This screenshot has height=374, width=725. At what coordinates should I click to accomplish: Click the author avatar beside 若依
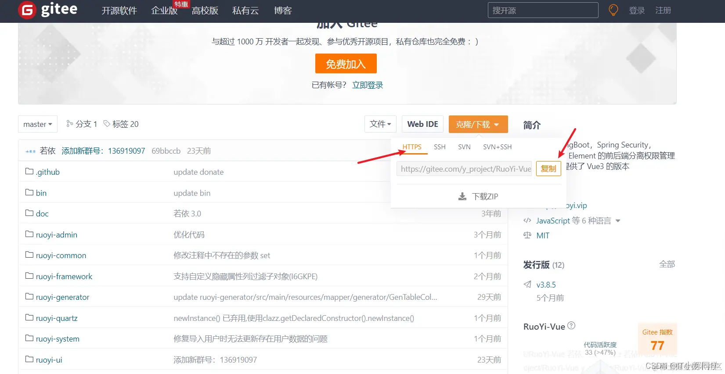pos(31,151)
